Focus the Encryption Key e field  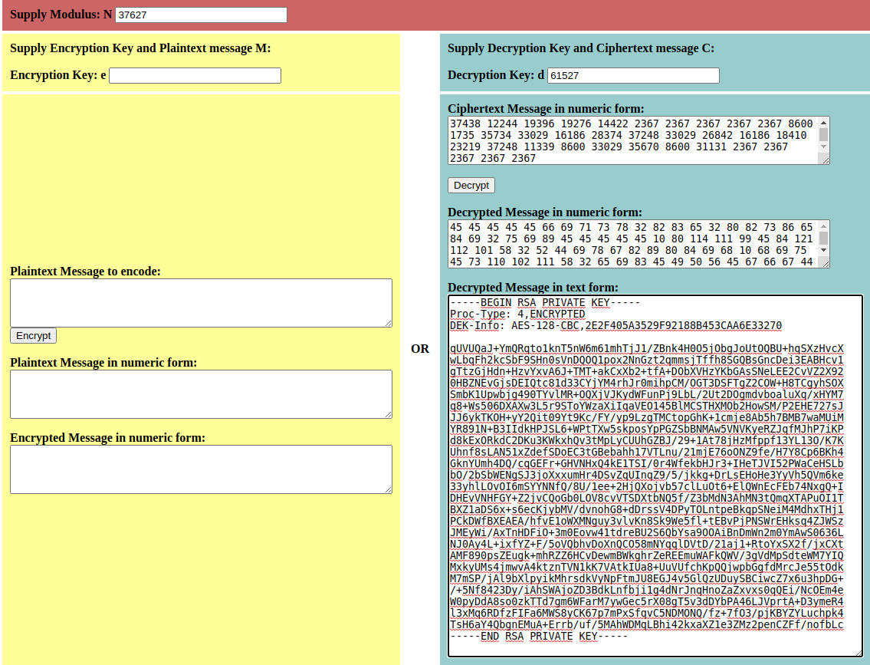[x=195, y=75]
